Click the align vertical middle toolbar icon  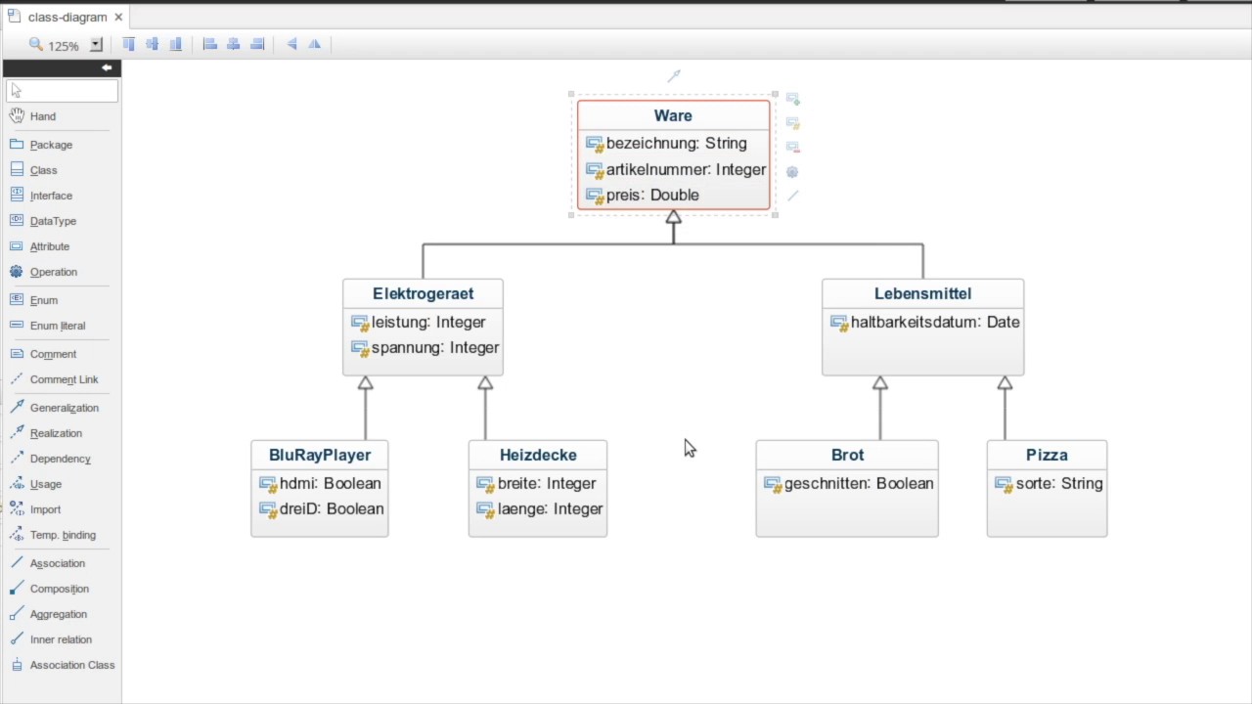point(153,44)
